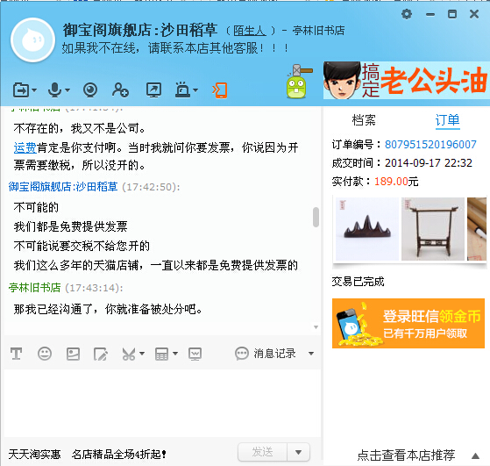
Task: Open emoji smiley picker
Action: tap(45, 354)
